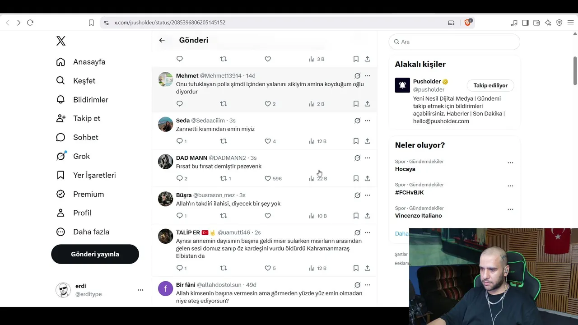Open Takip et in the sidebar
Viewport: 578px width, 325px height.
[x=78, y=118]
